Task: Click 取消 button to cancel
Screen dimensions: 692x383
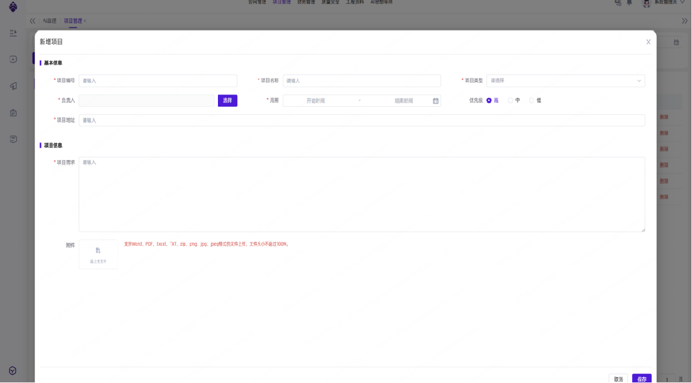Action: pos(618,379)
